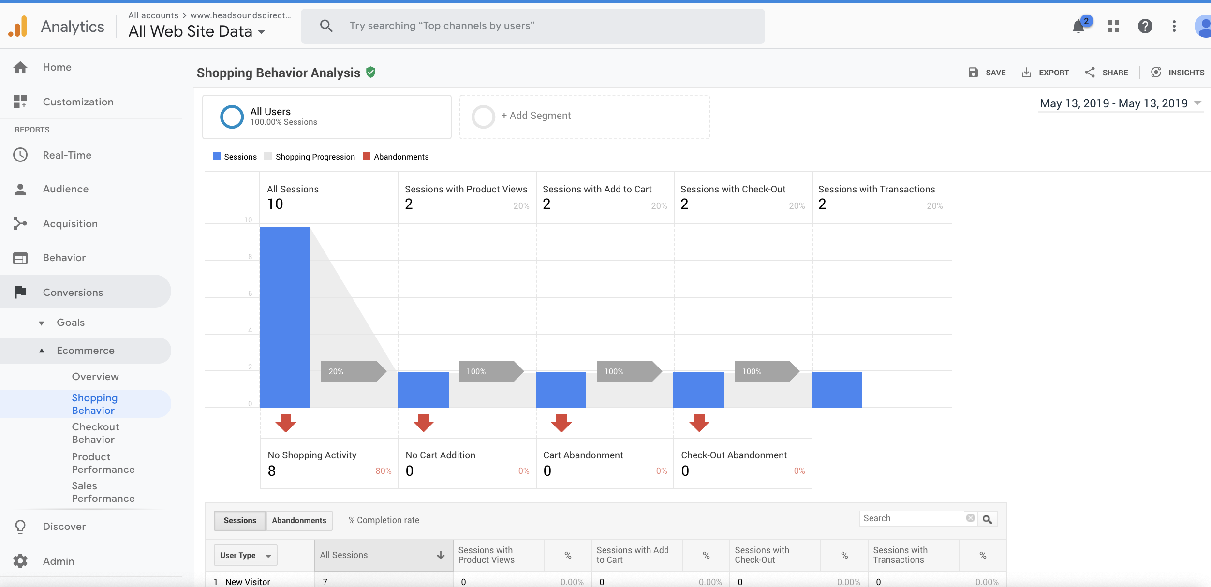
Task: Click the Insights icon
Action: pos(1156,73)
